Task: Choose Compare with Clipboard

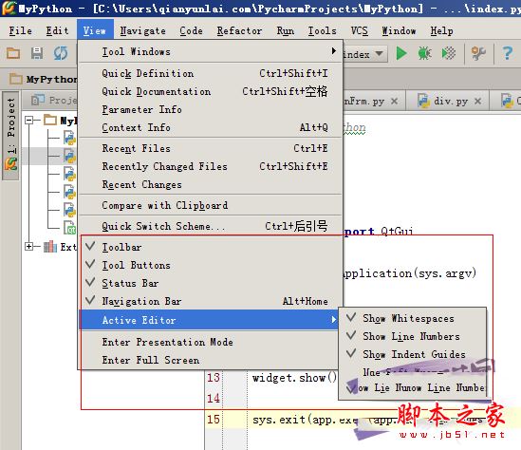Action: (x=211, y=205)
